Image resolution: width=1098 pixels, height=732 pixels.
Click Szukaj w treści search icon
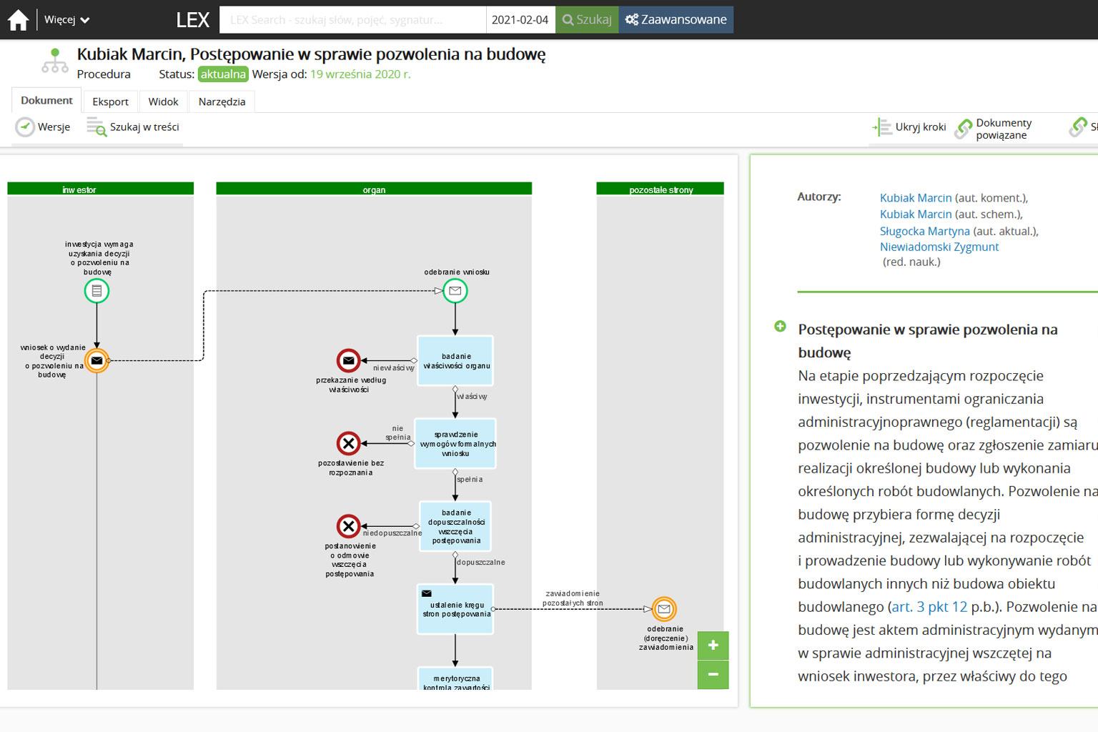click(x=97, y=127)
